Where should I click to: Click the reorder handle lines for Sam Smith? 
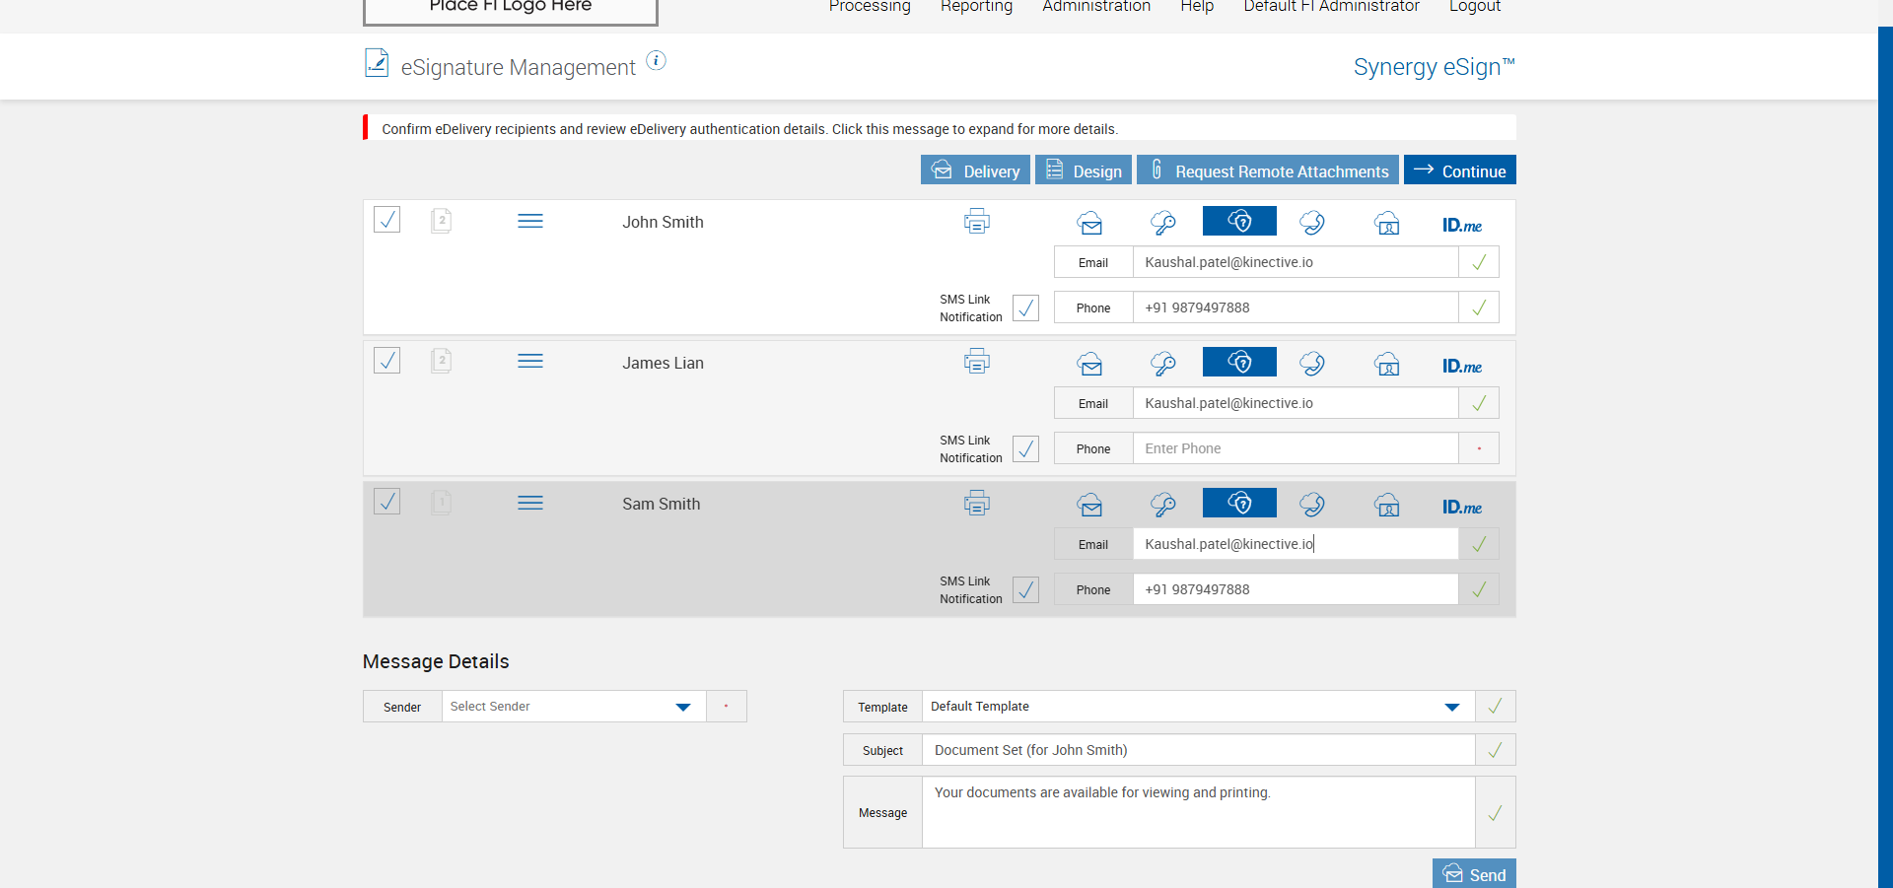click(530, 503)
